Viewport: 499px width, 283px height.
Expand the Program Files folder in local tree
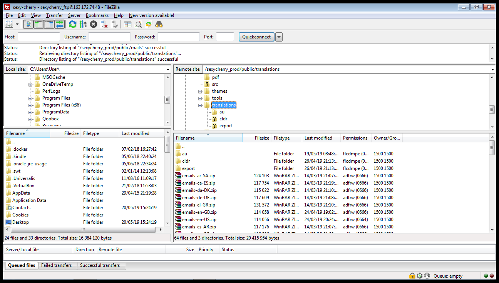[30, 98]
